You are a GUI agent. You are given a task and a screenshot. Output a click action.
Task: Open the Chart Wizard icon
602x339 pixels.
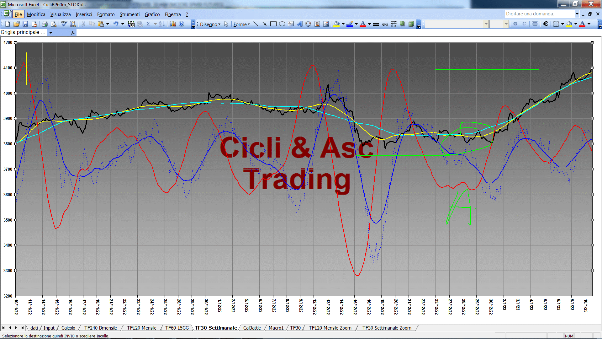[173, 24]
